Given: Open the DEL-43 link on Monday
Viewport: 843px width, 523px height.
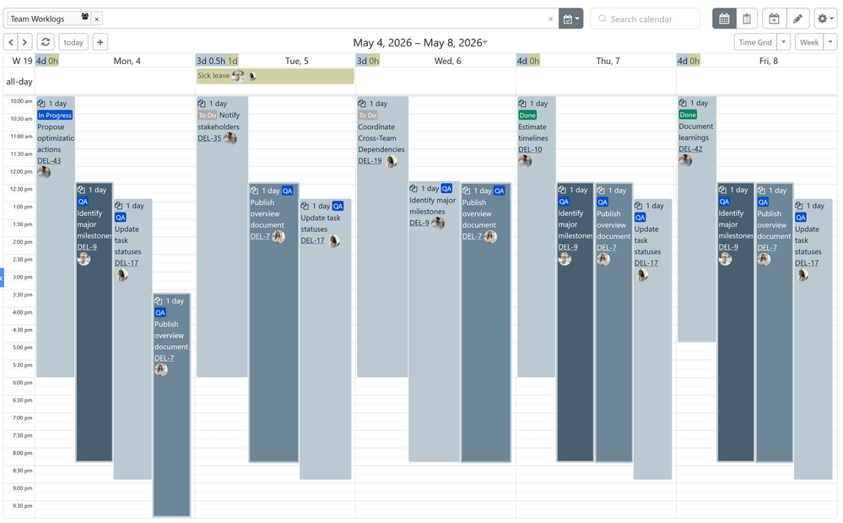Looking at the screenshot, I should point(49,161).
